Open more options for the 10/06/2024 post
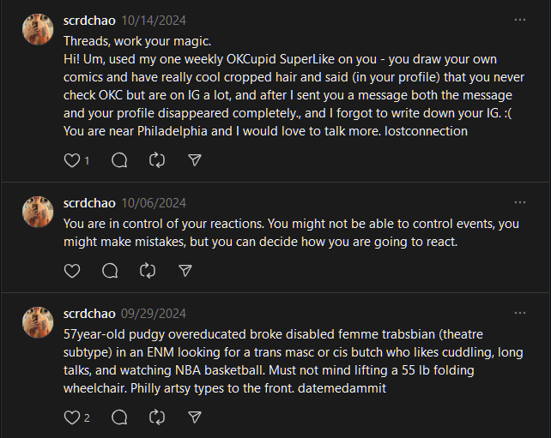 [520, 202]
